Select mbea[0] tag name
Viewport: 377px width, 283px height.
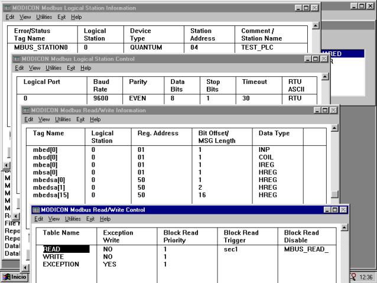(x=45, y=165)
